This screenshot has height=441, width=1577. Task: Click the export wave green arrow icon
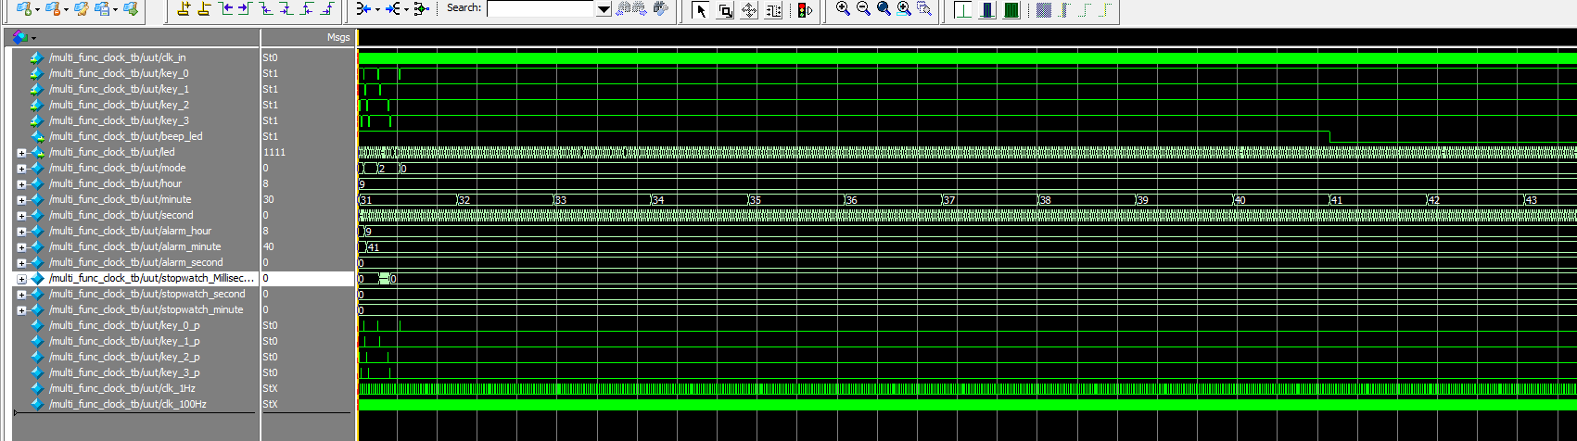(x=131, y=8)
